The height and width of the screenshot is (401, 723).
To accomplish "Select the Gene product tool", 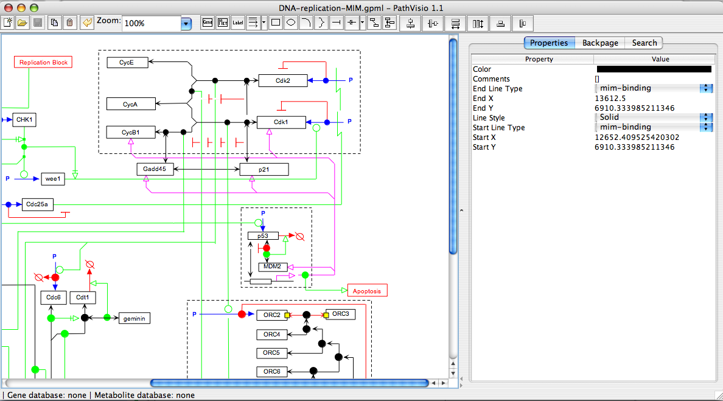I will pos(208,23).
